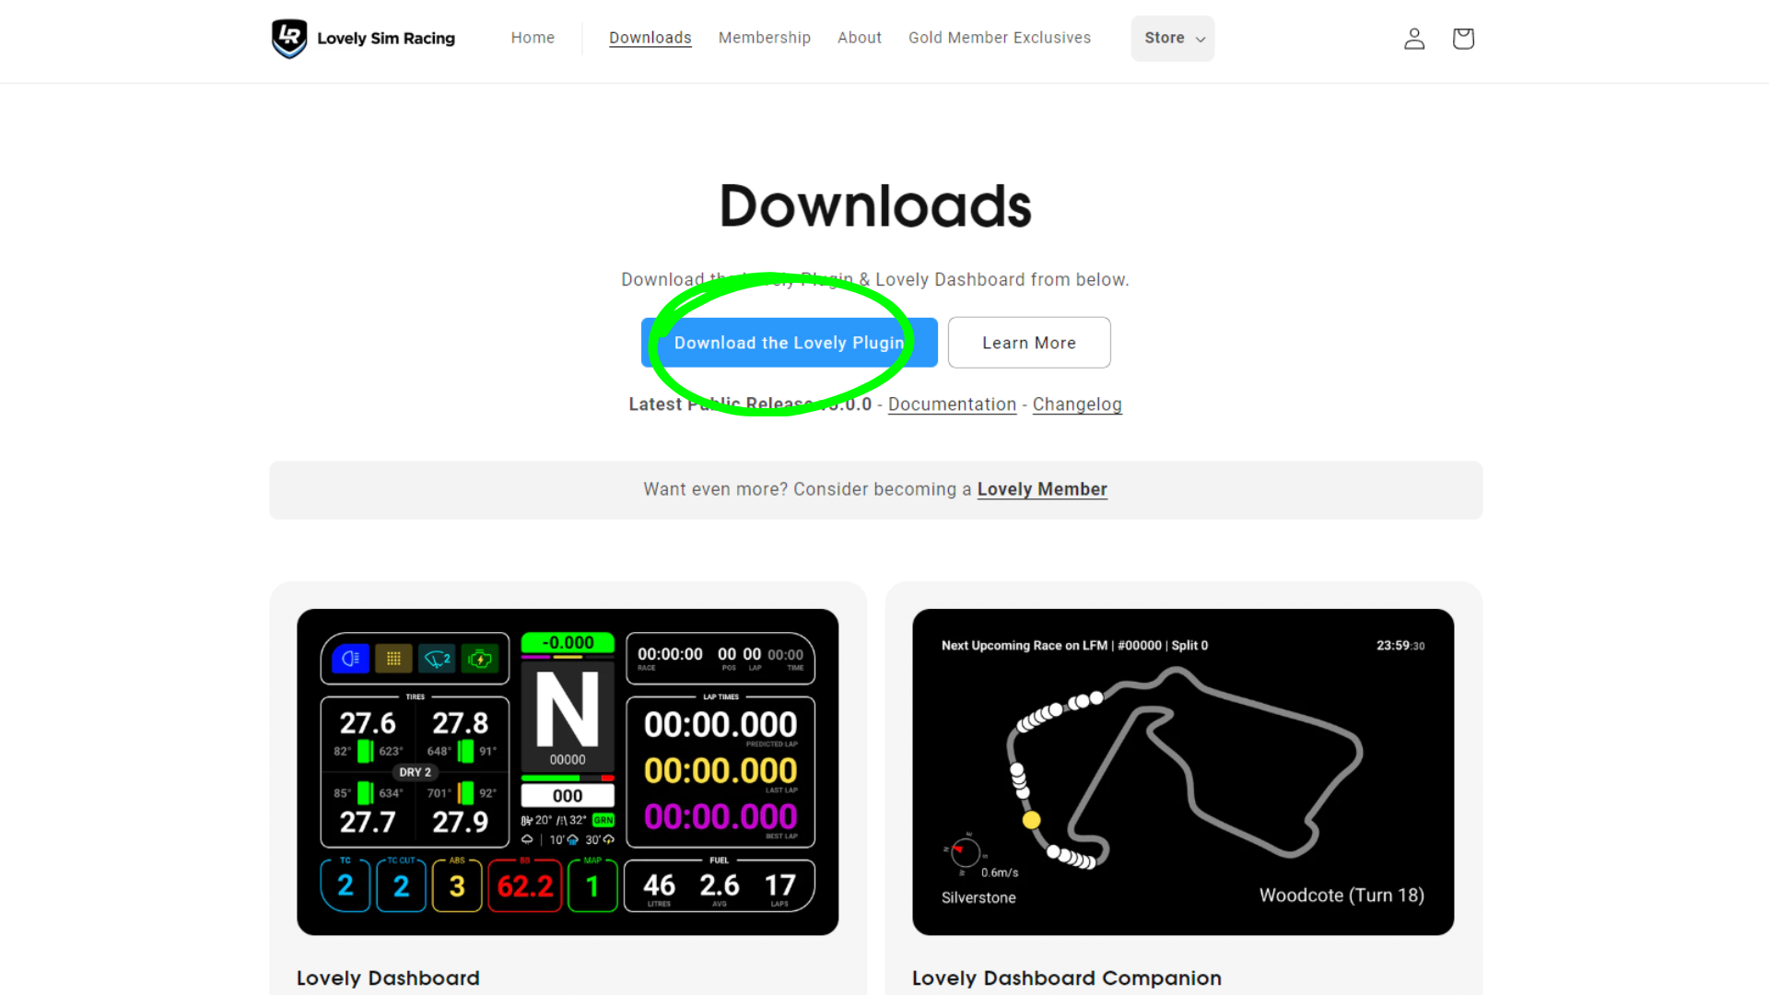Open the Lovely Dashboard preview image

tap(568, 772)
